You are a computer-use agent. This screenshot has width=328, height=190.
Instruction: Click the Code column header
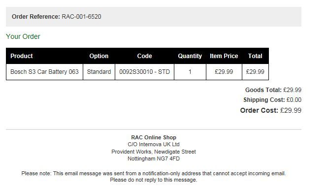[144, 56]
